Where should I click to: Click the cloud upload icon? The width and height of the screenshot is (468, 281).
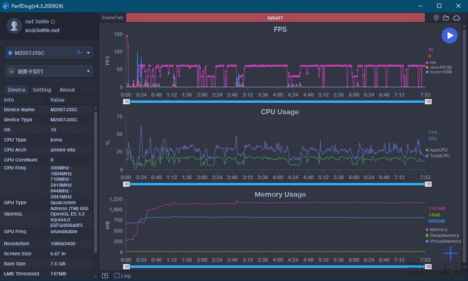pyautogui.click(x=457, y=18)
